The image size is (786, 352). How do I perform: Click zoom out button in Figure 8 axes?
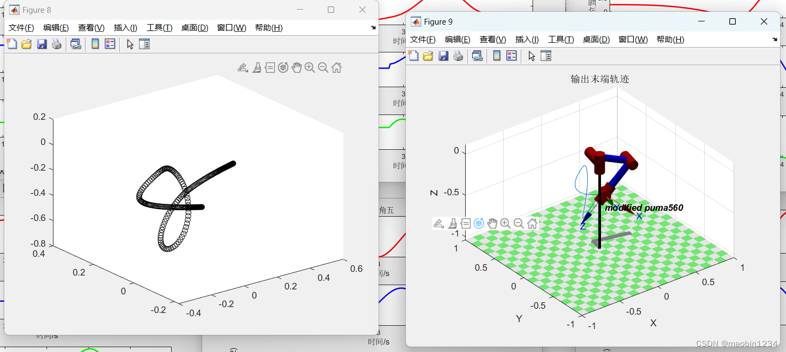[x=323, y=67]
